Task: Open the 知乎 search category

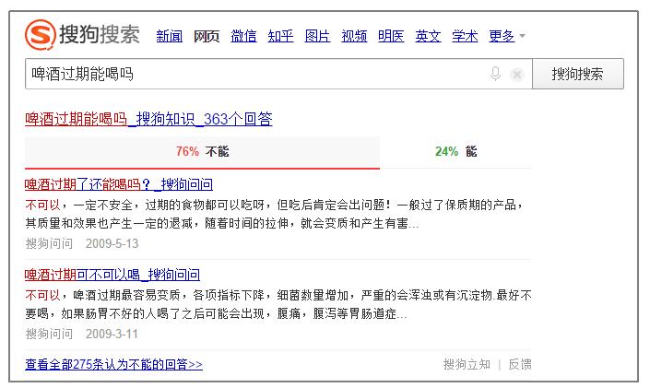Action: 280,36
